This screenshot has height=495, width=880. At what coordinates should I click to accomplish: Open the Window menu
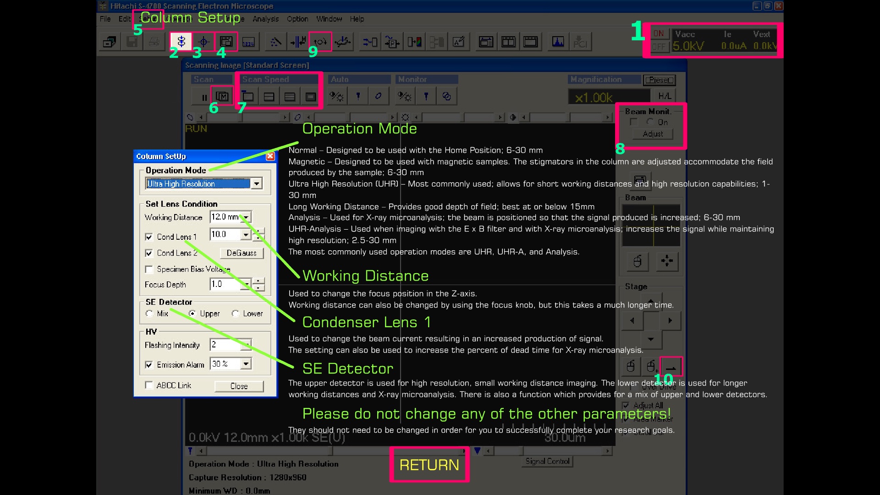[x=329, y=19]
